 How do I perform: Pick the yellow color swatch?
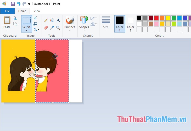click(168, 18)
